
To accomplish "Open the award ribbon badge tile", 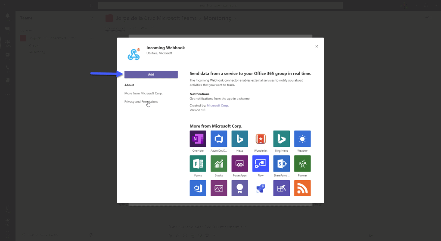I will [x=239, y=188].
